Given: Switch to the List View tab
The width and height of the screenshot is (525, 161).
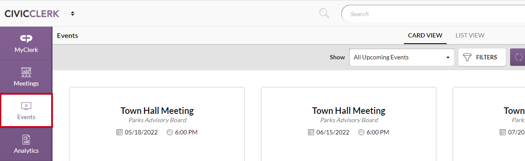Looking at the screenshot, I should click(x=470, y=35).
